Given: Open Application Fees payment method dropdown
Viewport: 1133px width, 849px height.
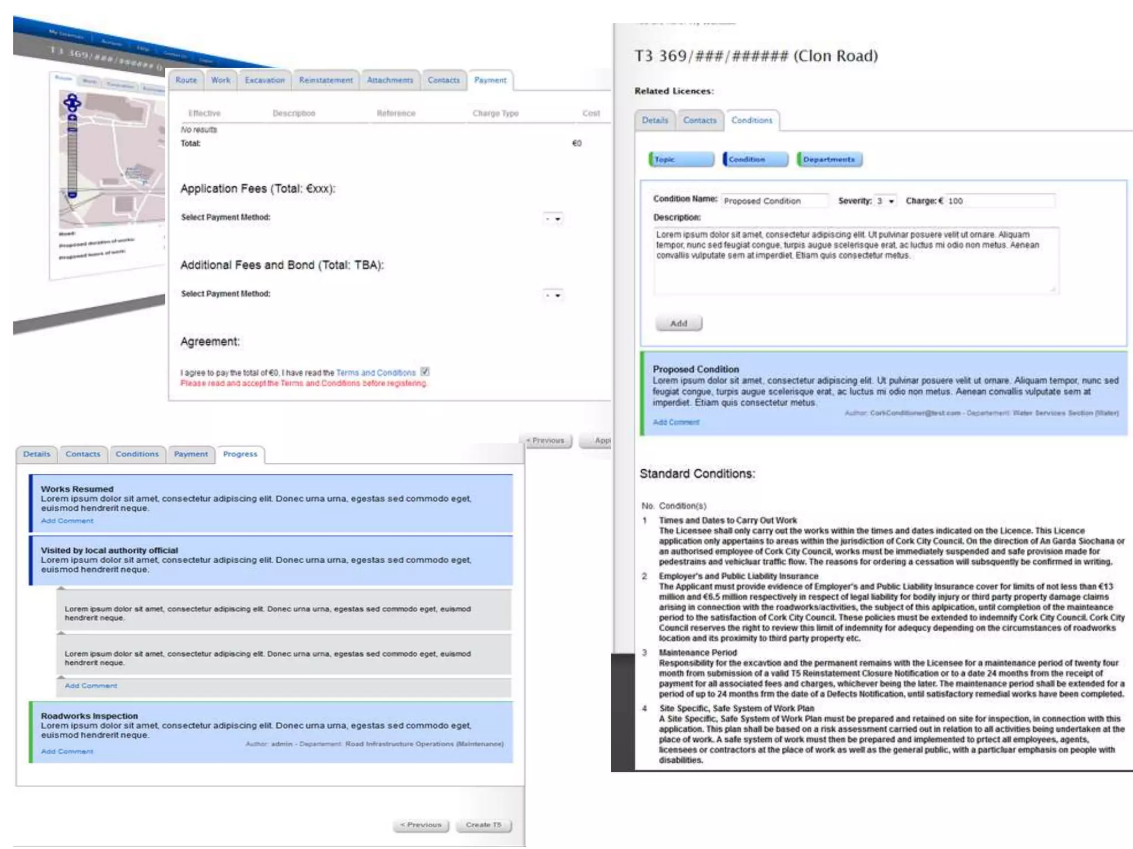Looking at the screenshot, I should coord(553,219).
